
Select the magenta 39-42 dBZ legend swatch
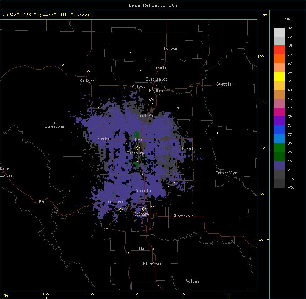pyautogui.click(x=279, y=112)
